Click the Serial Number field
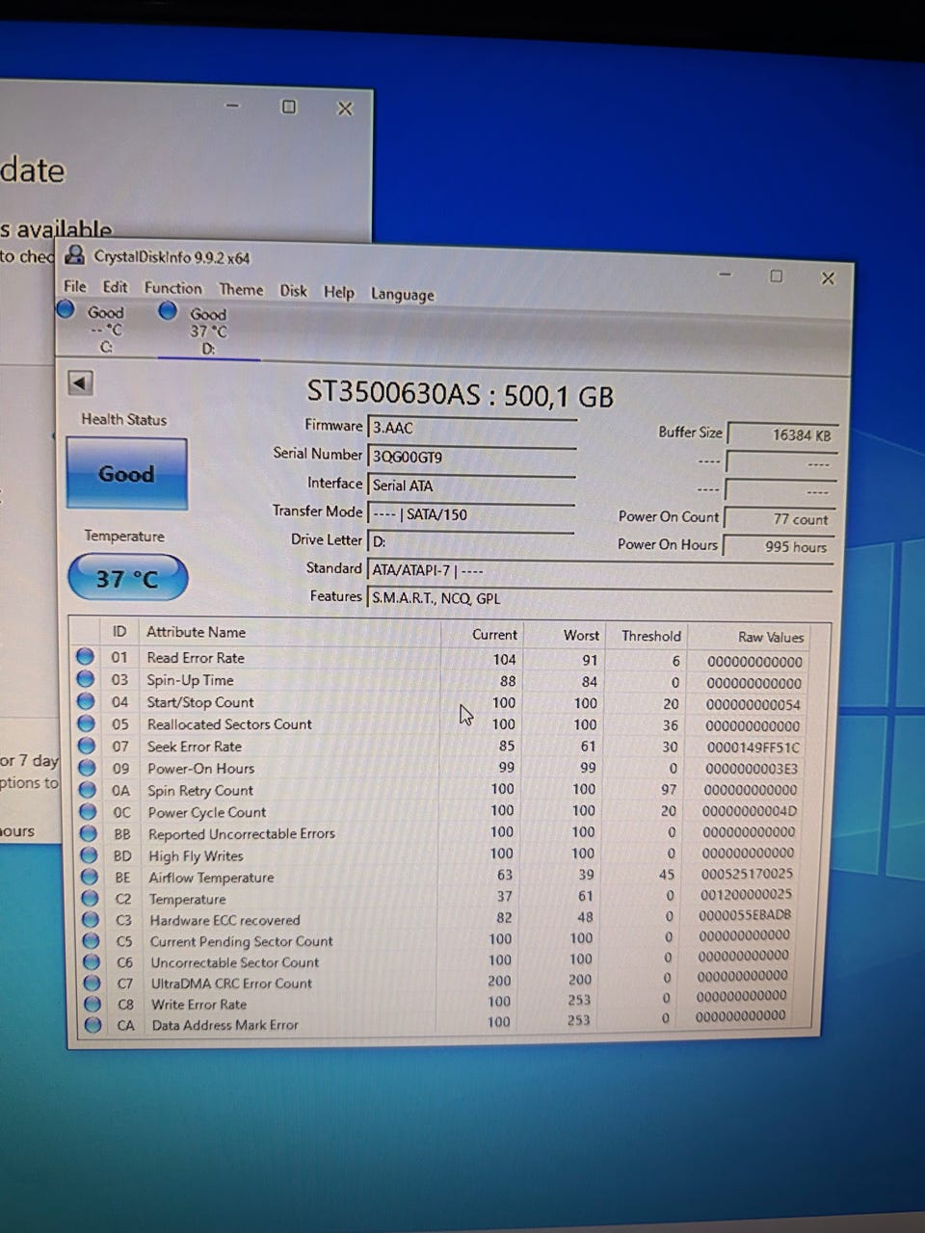925x1233 pixels. point(471,457)
